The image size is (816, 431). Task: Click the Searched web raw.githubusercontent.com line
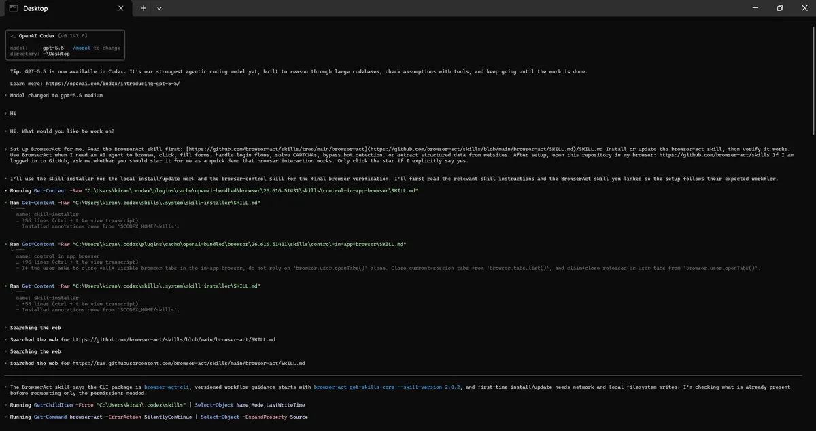coord(158,363)
